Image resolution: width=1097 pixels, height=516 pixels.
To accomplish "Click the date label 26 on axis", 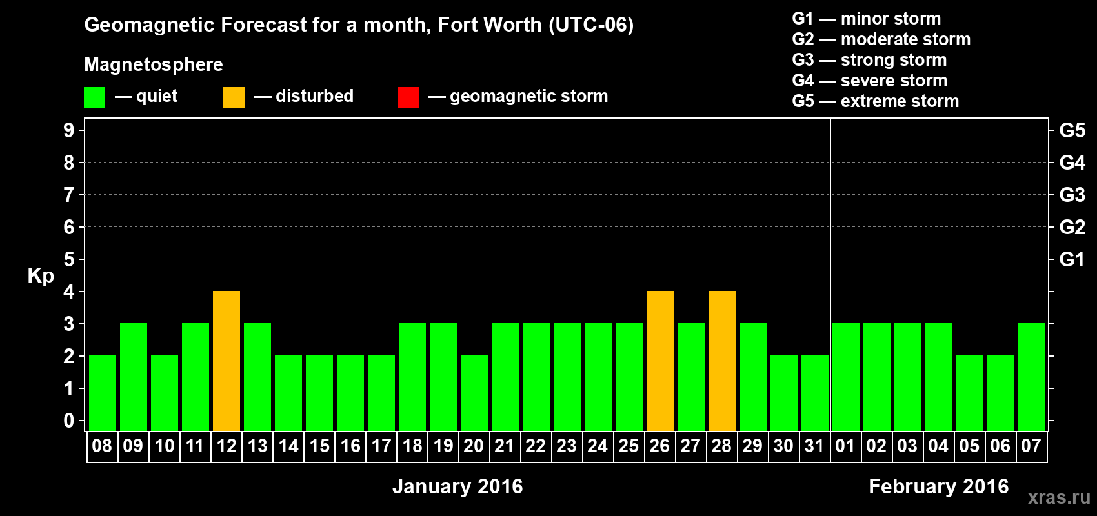I will [x=660, y=446].
